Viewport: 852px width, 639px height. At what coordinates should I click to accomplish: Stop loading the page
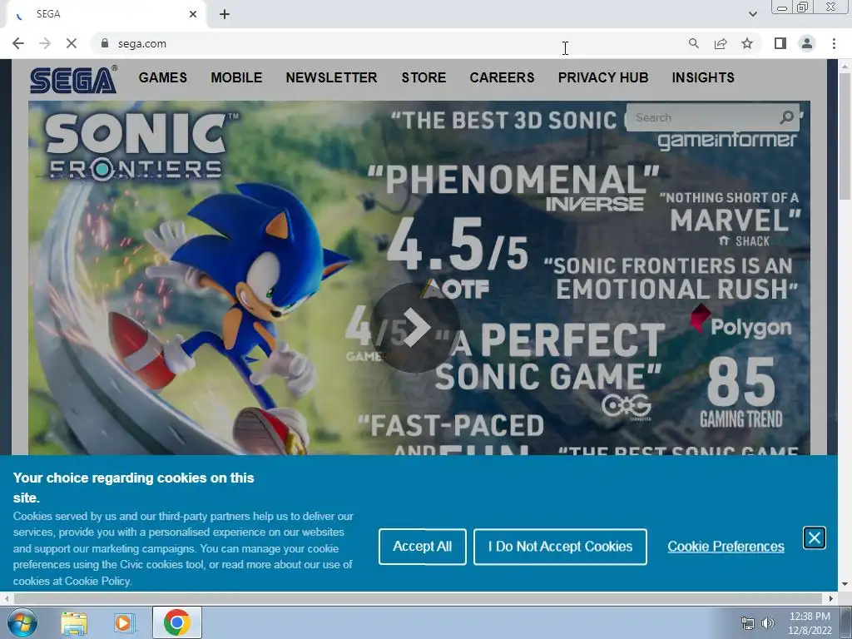(72, 43)
